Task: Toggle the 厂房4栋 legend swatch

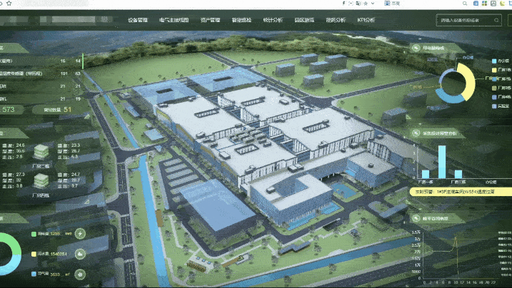Action: (x=494, y=97)
